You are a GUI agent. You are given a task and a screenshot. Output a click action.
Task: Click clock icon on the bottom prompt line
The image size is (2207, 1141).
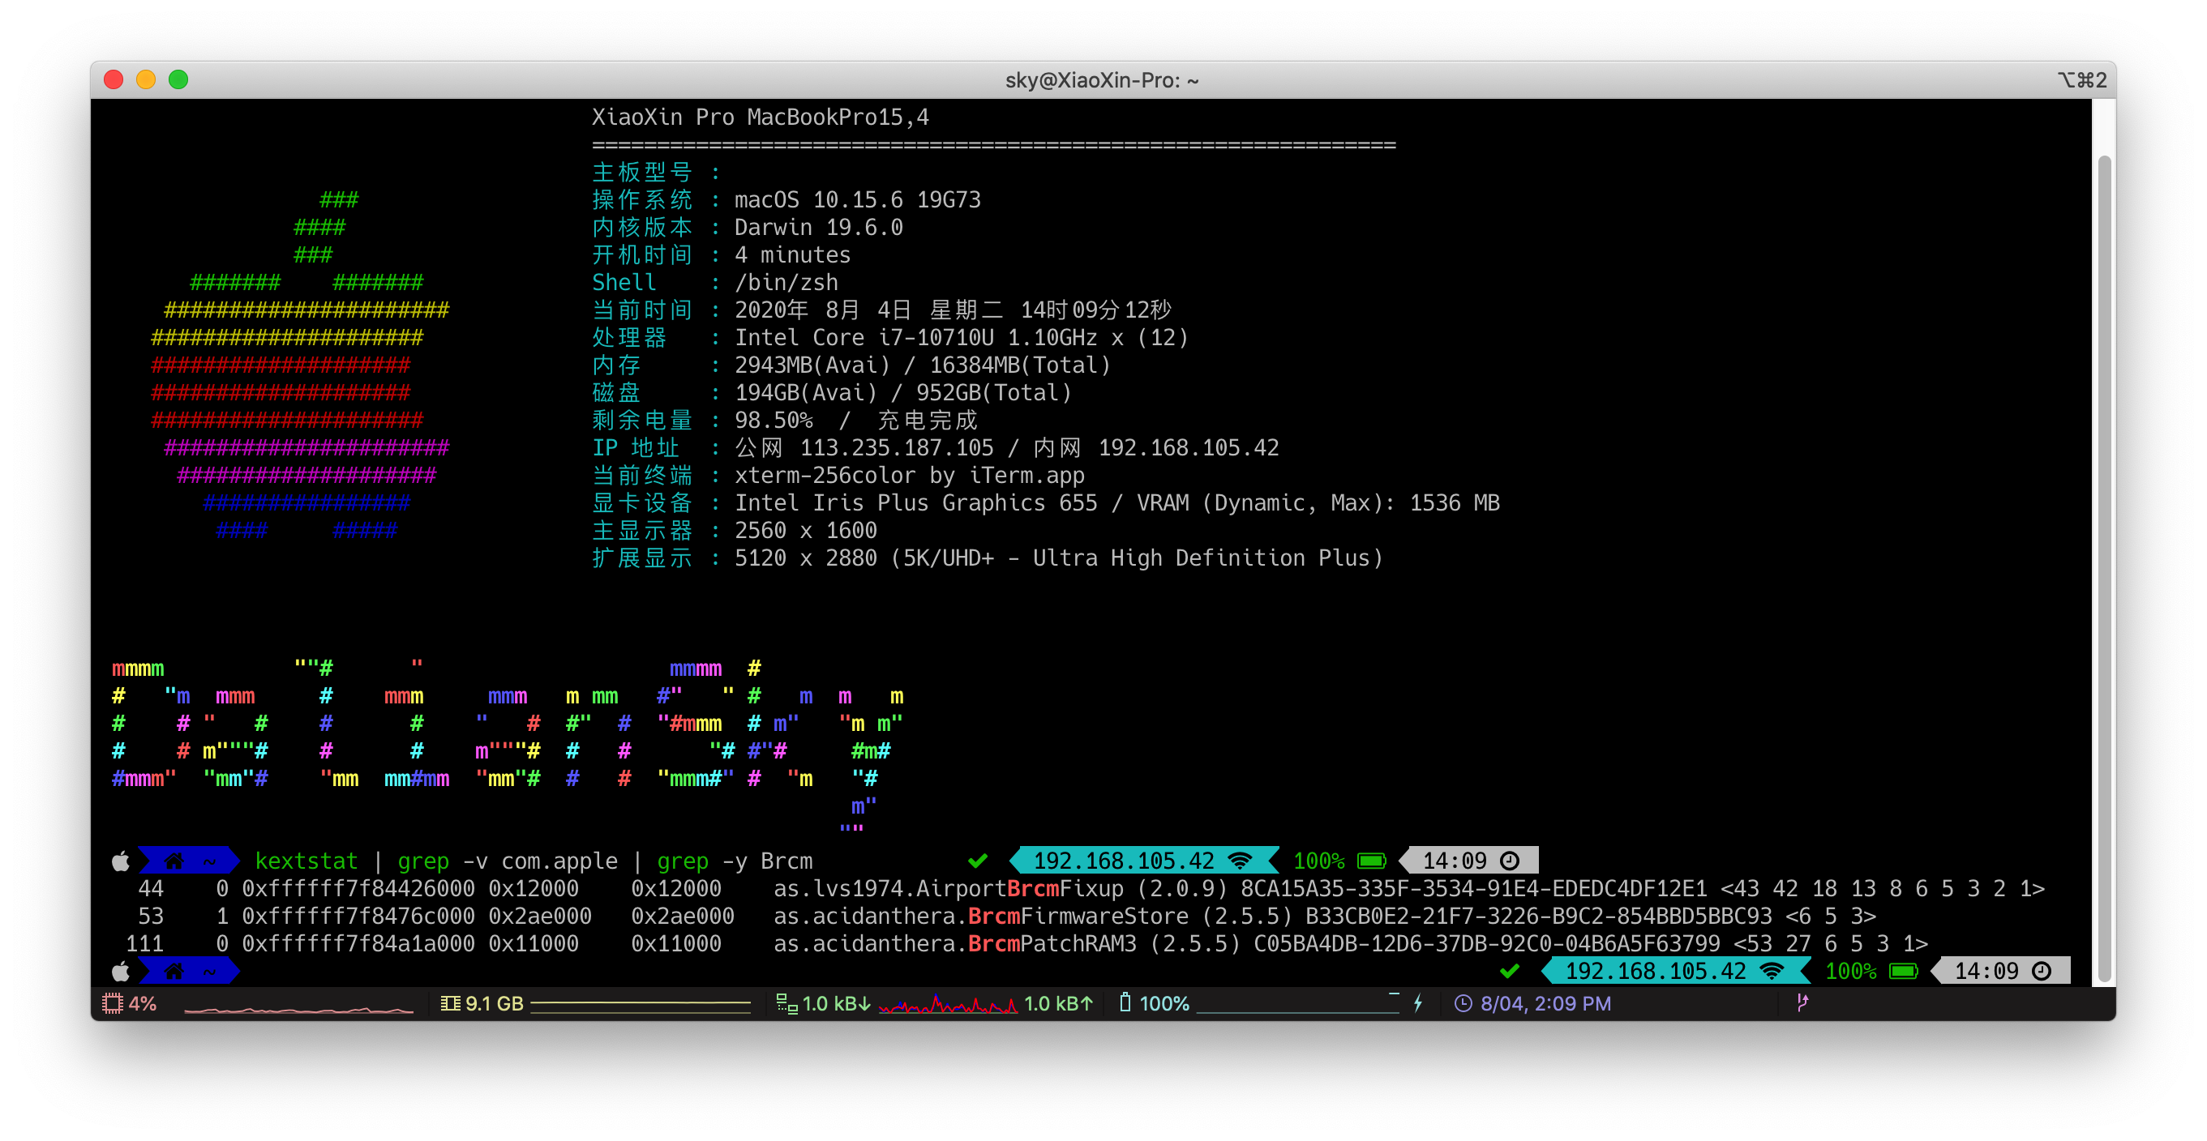click(2042, 971)
